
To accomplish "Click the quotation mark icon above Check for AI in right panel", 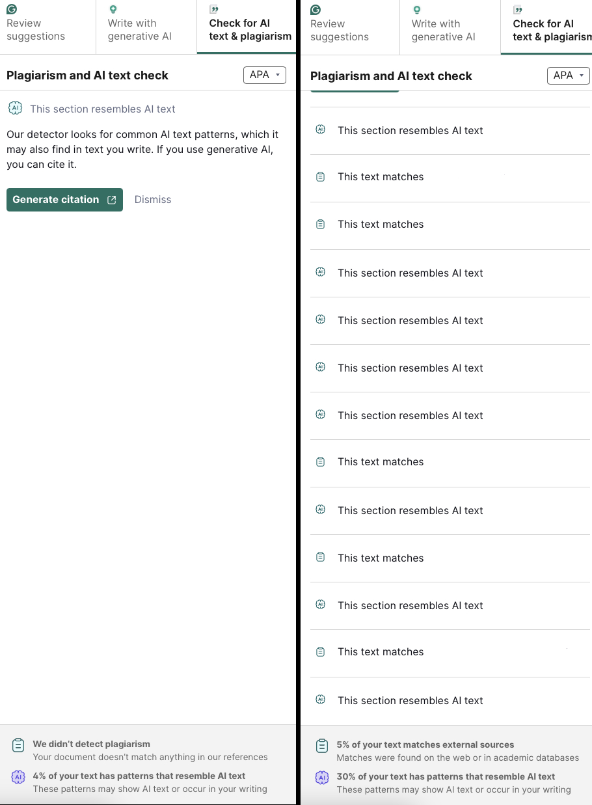I will coord(518,10).
